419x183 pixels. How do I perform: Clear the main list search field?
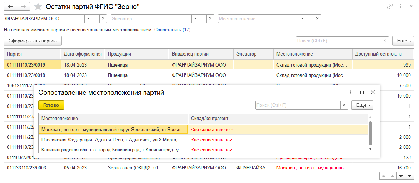point(385,41)
